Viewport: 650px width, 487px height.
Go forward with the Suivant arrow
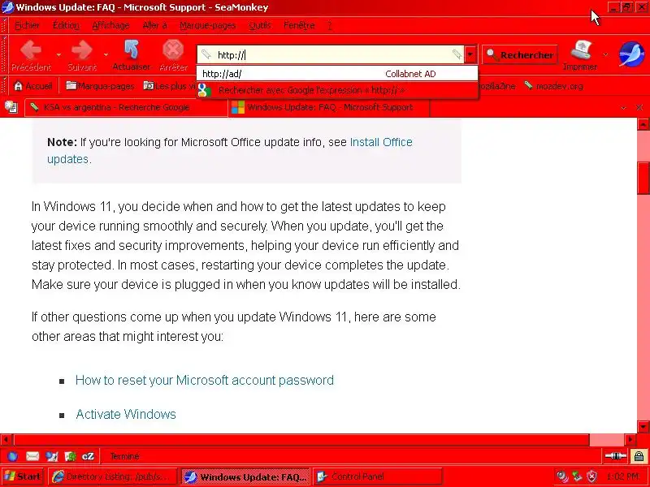[x=82, y=55]
